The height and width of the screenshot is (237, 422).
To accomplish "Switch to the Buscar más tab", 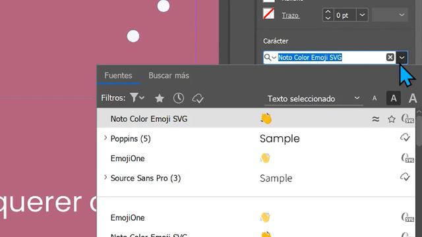I will [x=169, y=76].
